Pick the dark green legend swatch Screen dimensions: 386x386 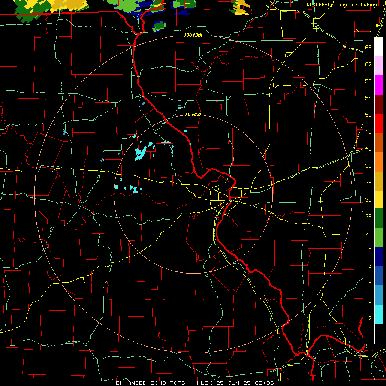pyautogui.click(x=379, y=218)
